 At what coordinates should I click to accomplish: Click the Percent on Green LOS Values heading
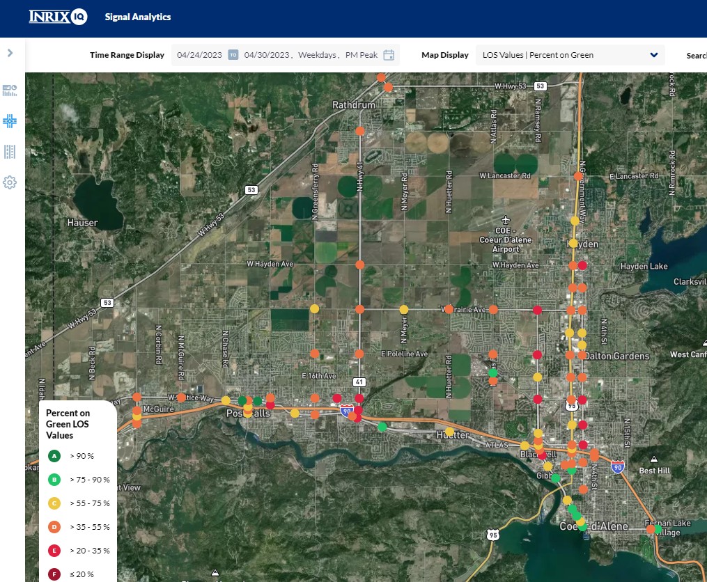pos(68,424)
